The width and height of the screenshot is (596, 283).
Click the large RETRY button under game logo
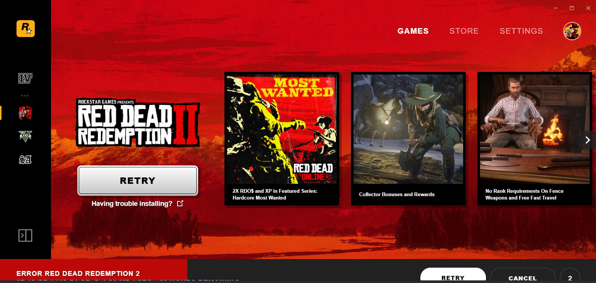point(138,180)
